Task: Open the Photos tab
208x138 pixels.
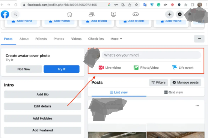Action: click(59, 39)
